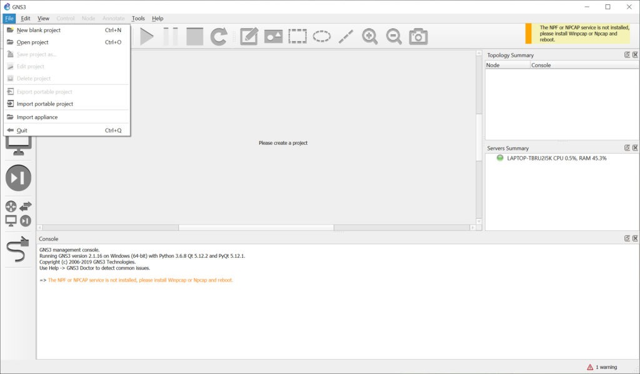The width and height of the screenshot is (640, 374).
Task: Pick the Draw a rectangle tool
Action: [x=297, y=37]
